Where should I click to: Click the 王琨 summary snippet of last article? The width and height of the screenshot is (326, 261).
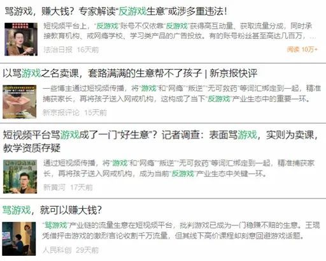pyautogui.click(x=181, y=230)
